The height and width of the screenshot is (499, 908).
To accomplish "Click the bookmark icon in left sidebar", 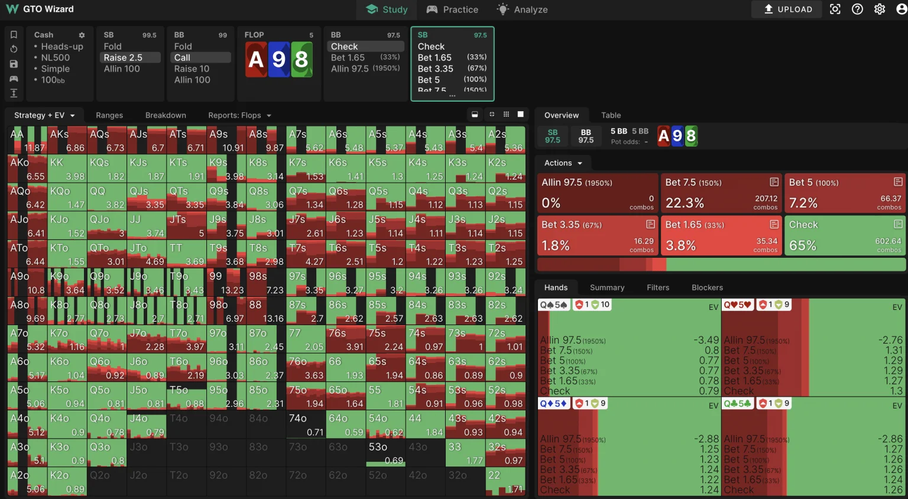I will pos(14,35).
